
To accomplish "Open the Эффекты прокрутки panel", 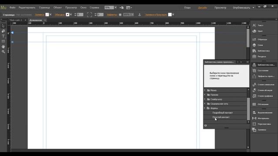I will click(x=264, y=76).
